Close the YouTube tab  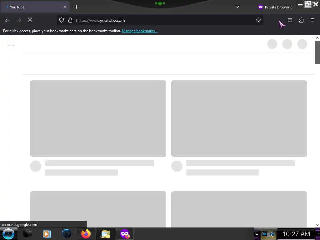(x=65, y=7)
